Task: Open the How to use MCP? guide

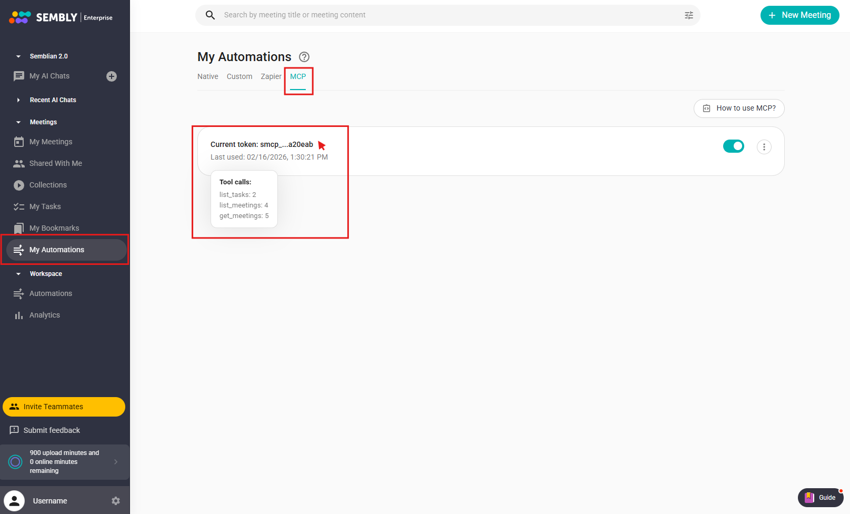Action: pyautogui.click(x=738, y=108)
